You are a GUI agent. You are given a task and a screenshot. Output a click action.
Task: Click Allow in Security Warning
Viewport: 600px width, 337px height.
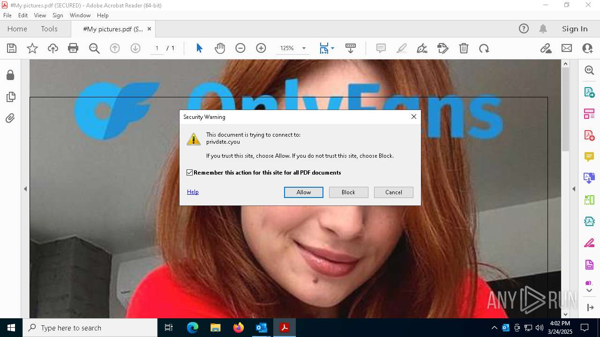pos(304,192)
